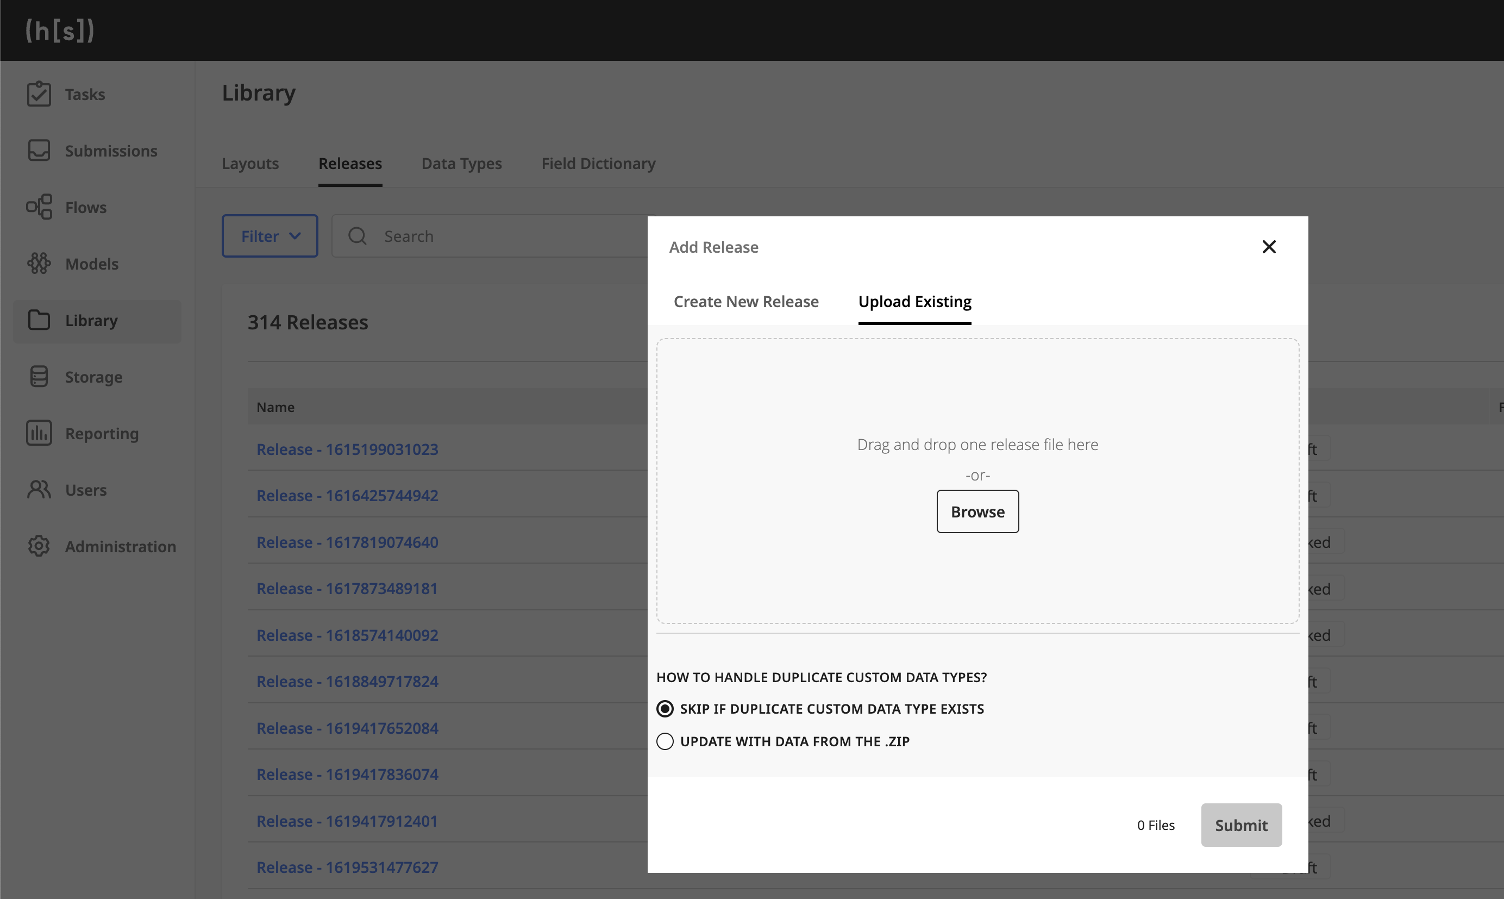1504x899 pixels.
Task: Click the Storage database icon
Action: 39,377
